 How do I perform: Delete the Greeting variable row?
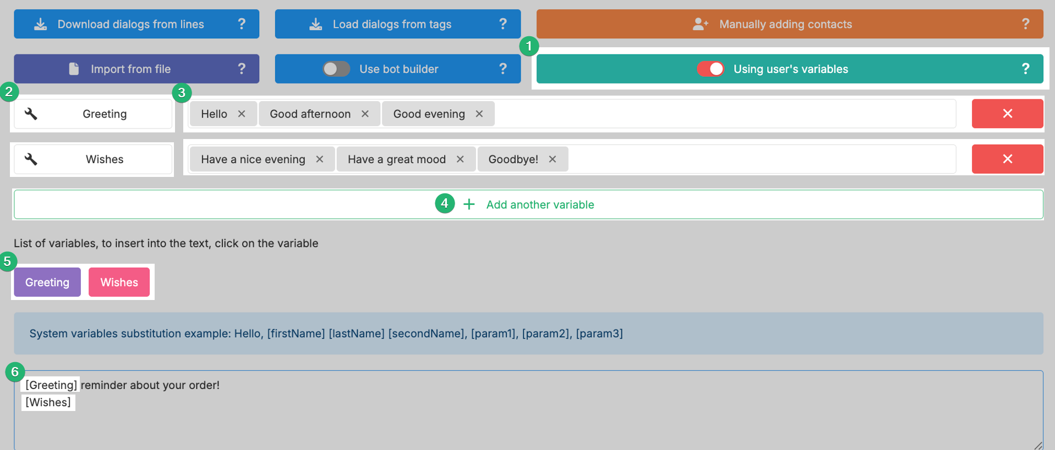tap(1007, 114)
